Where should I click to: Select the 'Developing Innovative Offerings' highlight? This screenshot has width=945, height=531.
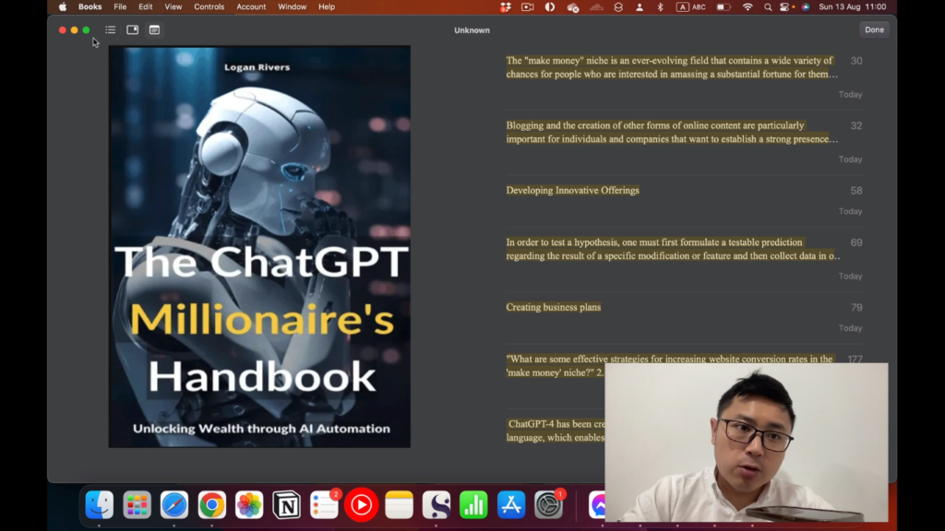click(x=572, y=190)
